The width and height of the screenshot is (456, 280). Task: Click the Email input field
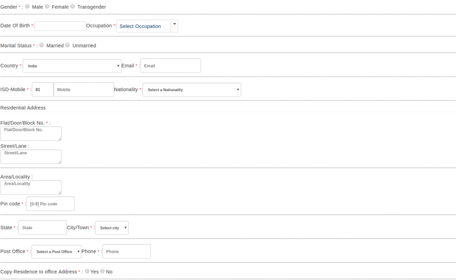coord(170,65)
